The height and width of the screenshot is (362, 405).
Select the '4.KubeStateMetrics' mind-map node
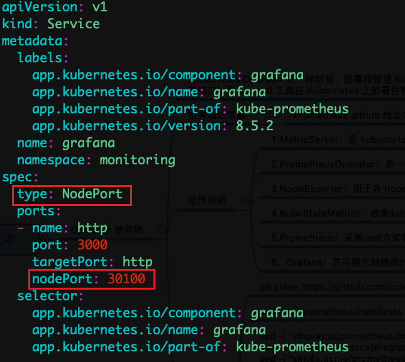(338, 213)
